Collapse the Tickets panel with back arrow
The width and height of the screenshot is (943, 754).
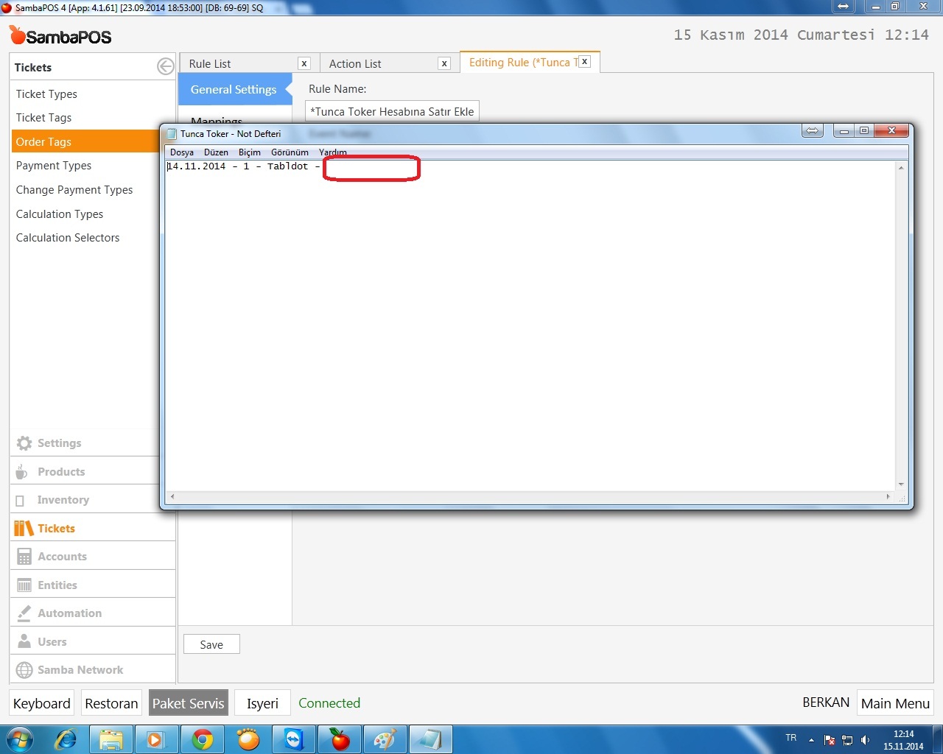(x=165, y=66)
